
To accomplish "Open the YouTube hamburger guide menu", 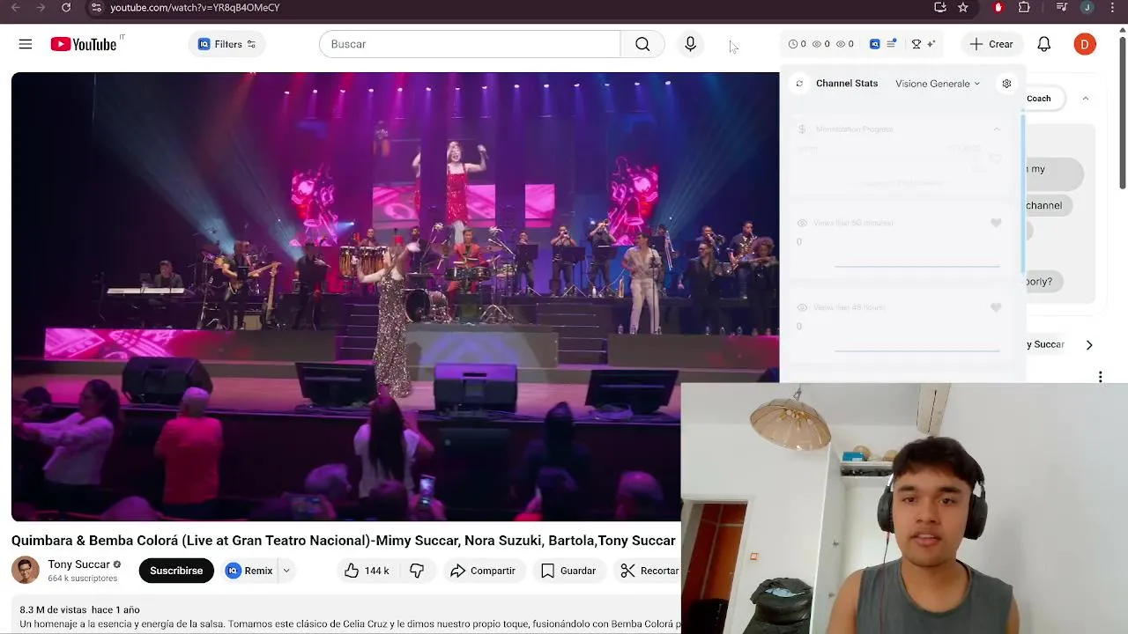I will click(26, 44).
